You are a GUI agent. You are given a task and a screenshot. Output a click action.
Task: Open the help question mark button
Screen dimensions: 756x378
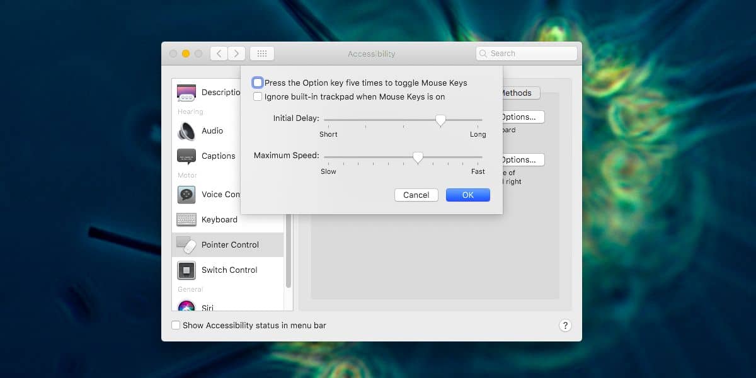pyautogui.click(x=565, y=326)
